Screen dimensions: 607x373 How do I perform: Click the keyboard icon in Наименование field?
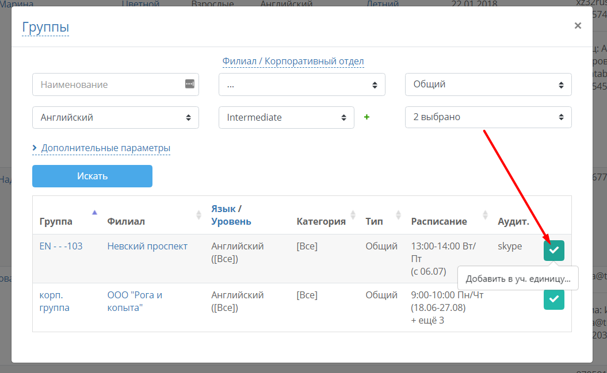(x=189, y=84)
